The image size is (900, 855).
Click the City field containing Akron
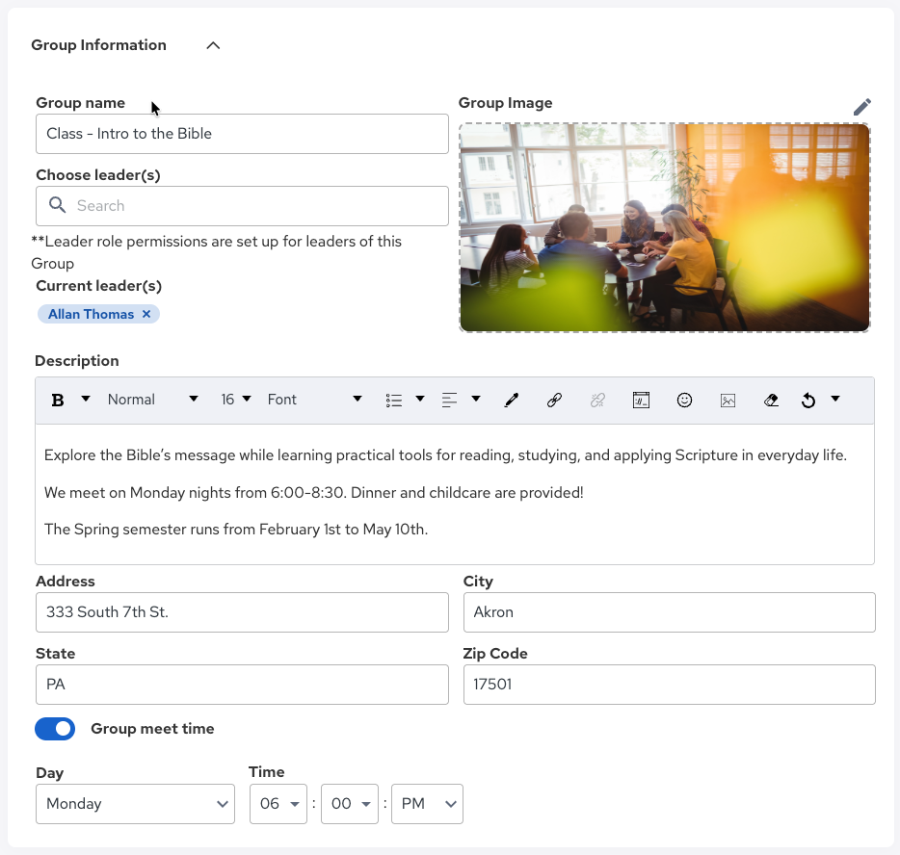pyautogui.click(x=670, y=612)
